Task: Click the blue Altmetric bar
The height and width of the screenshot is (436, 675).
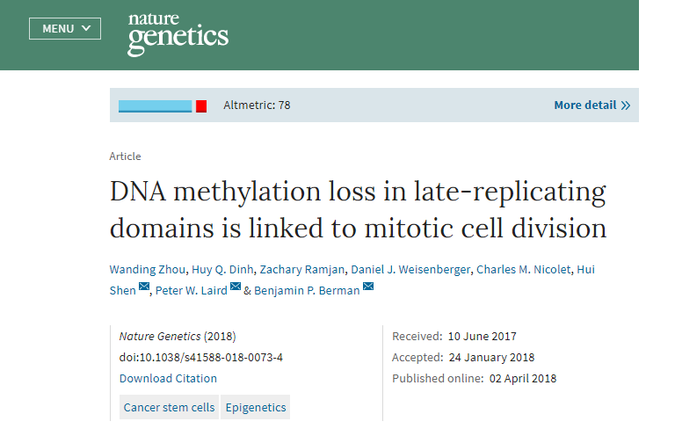Action: click(x=155, y=105)
